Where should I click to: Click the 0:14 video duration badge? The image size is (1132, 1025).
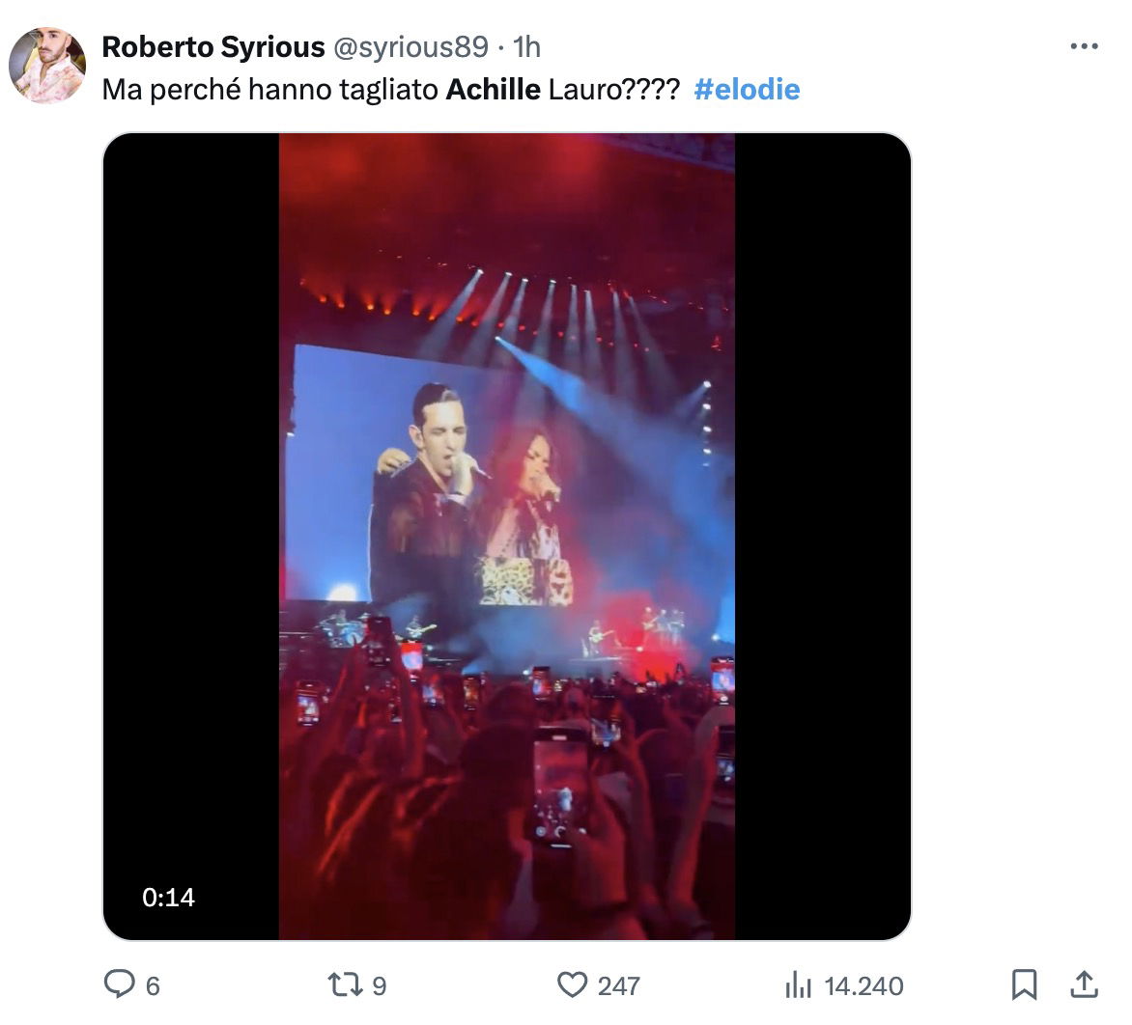tap(168, 898)
